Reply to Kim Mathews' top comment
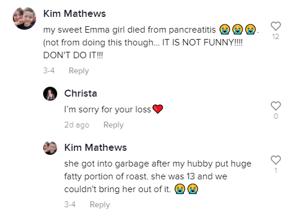Viewport: 298px width, 216px height. [x=79, y=71]
